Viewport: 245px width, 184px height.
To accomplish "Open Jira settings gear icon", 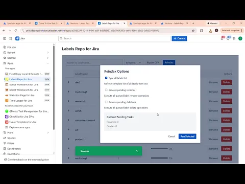I will 234,38.
